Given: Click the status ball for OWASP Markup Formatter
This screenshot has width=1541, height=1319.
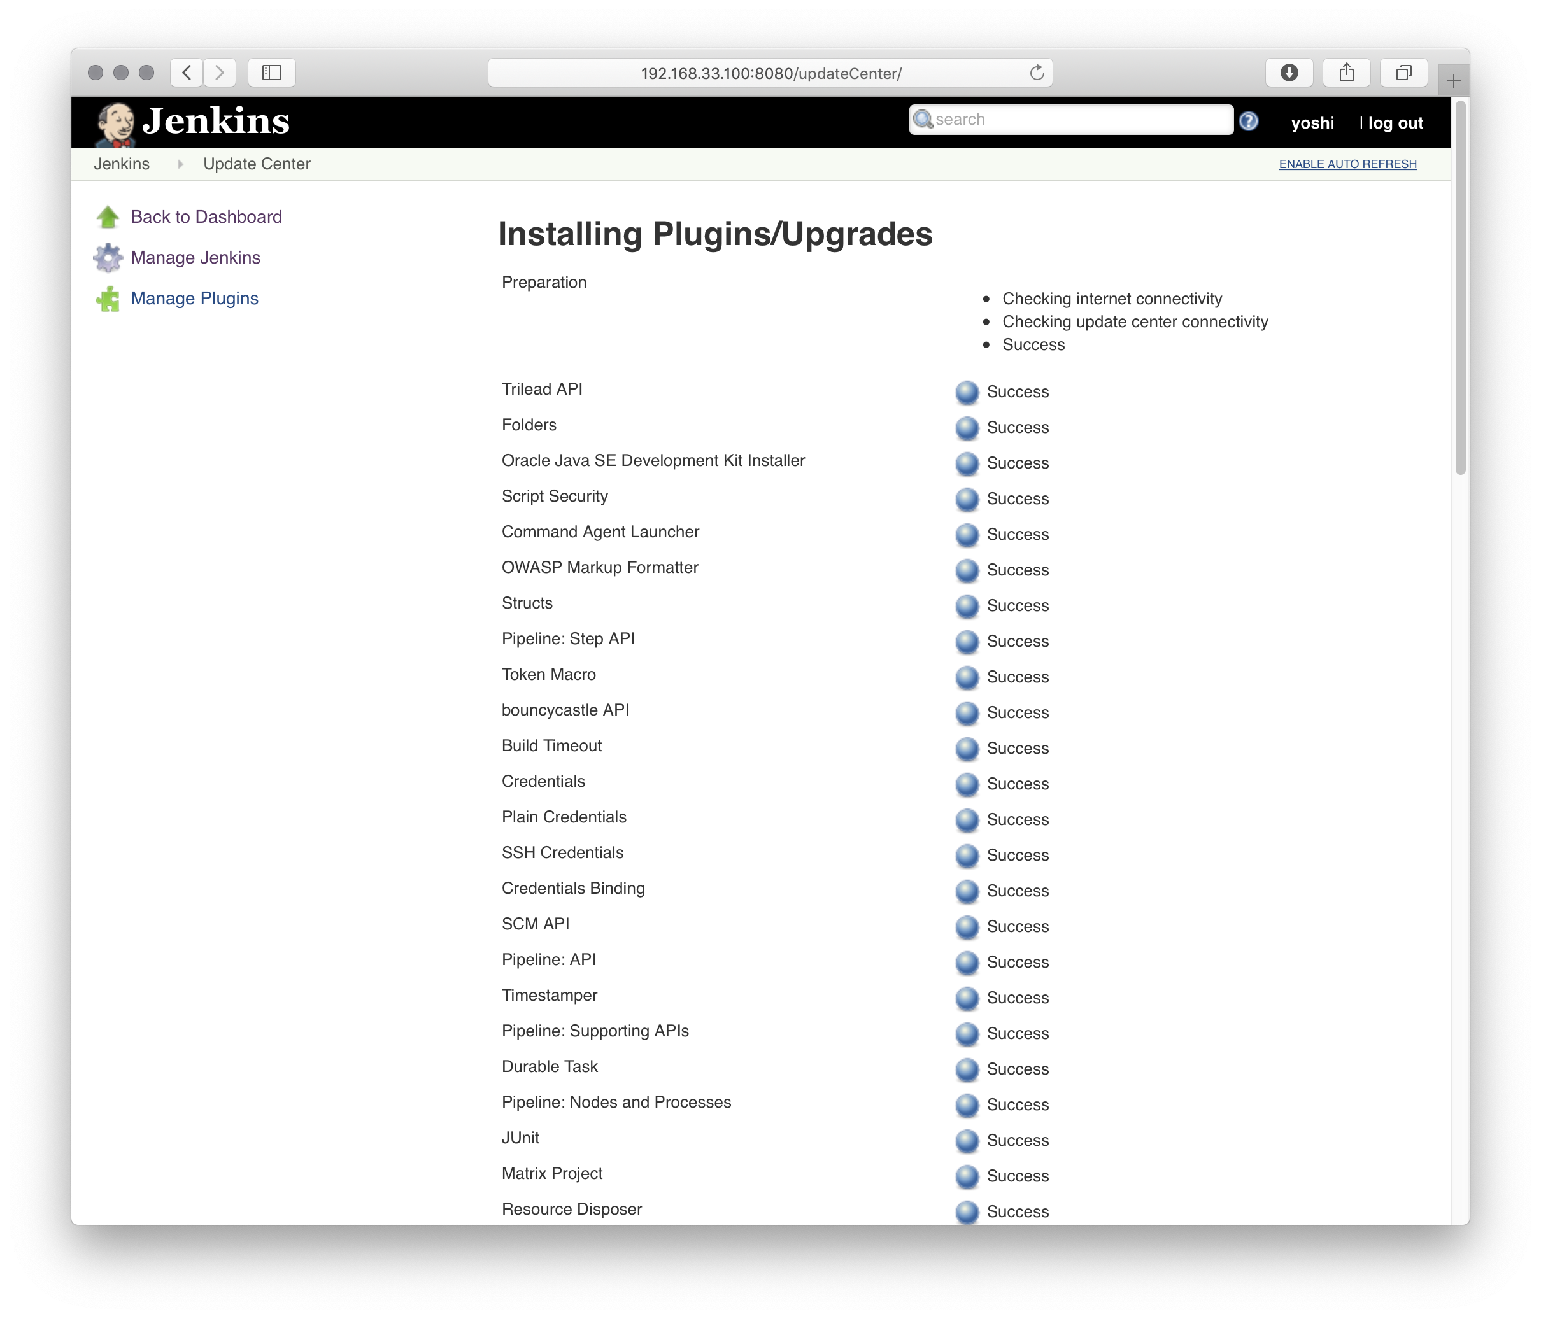Looking at the screenshot, I should click(x=967, y=570).
